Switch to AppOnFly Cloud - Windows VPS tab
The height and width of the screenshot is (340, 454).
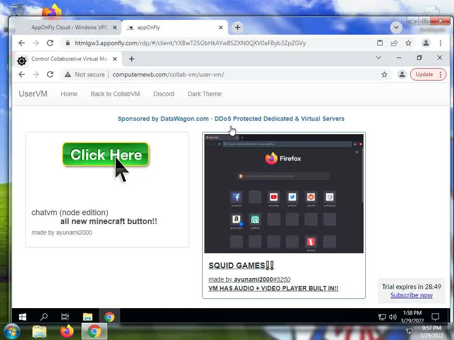point(68,27)
